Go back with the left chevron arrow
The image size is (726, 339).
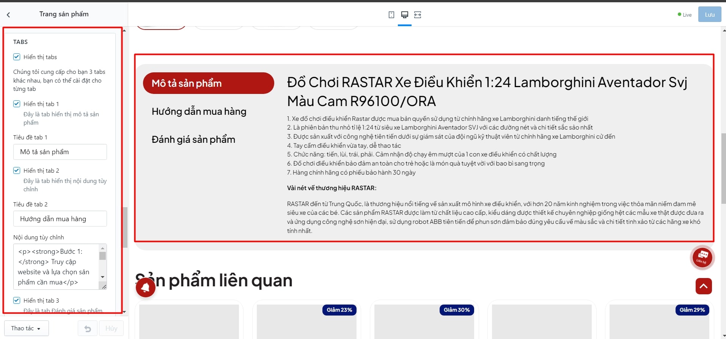8,14
